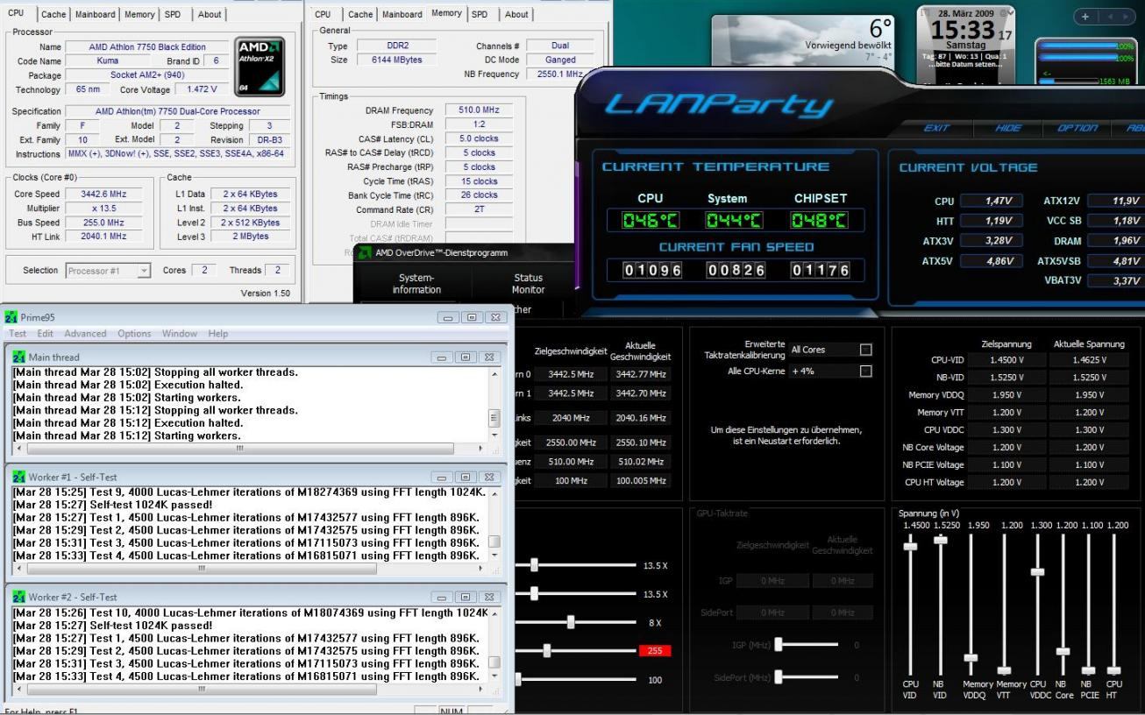
Task: Click the IGP (MHz) slider handle
Action: (779, 645)
